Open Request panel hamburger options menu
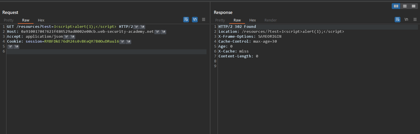 click(x=204, y=20)
